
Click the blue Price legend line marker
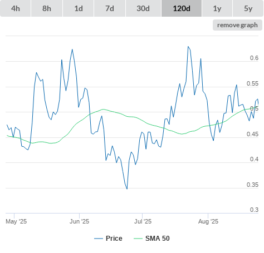click(99, 239)
